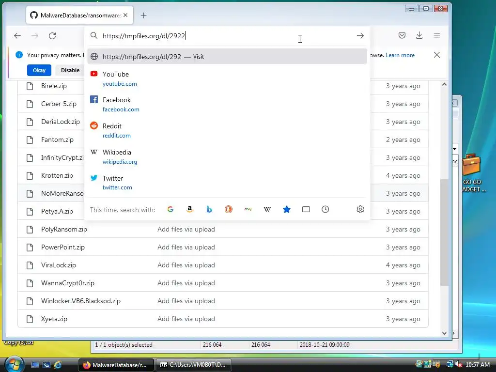The width and height of the screenshot is (496, 372).
Task: Open PowerPoint.zip file
Action: (x=63, y=248)
